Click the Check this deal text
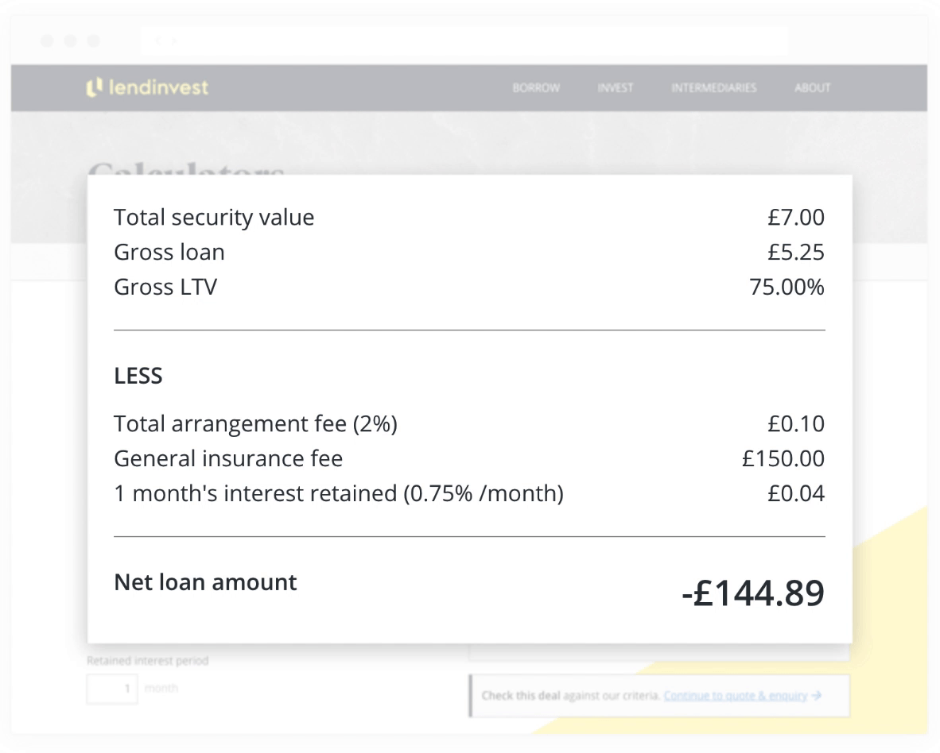 520,696
